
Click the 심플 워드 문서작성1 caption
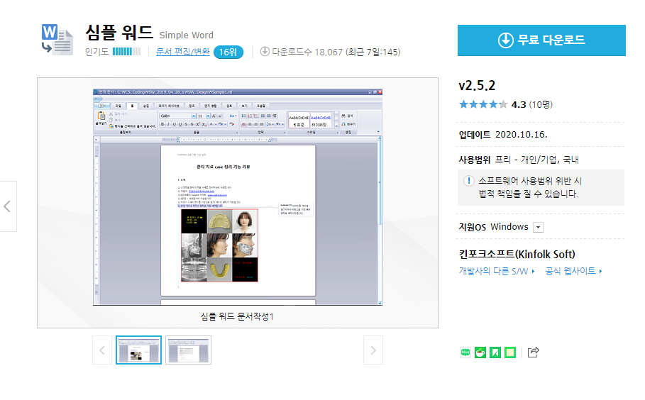(237, 316)
